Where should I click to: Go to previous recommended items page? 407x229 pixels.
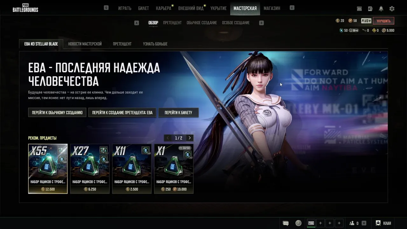pos(168,138)
